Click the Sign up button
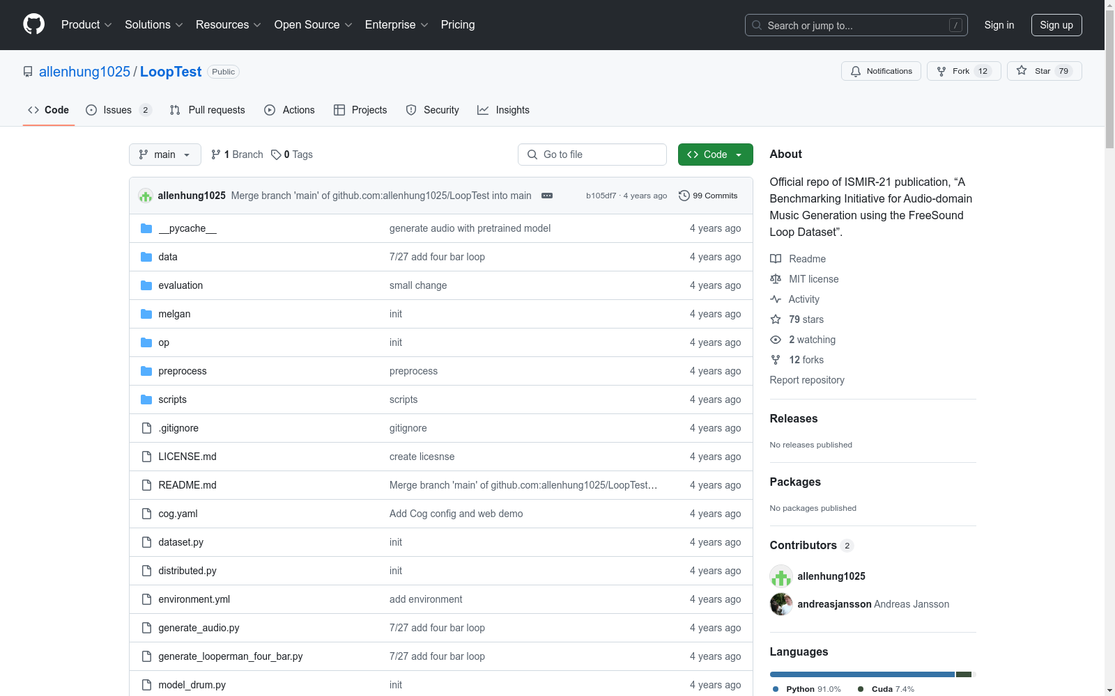Image resolution: width=1115 pixels, height=696 pixels. 1056,25
